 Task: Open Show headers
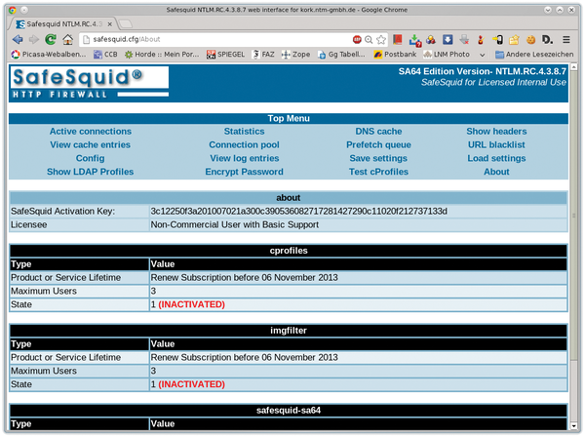(496, 132)
